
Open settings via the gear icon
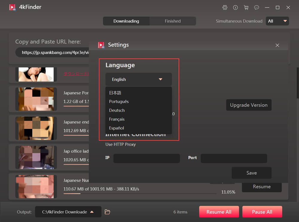coord(225,7)
